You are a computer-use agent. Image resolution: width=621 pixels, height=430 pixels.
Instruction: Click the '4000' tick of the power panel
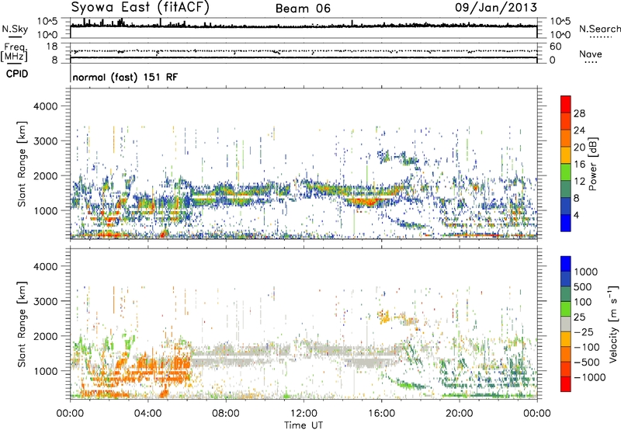click(x=45, y=106)
